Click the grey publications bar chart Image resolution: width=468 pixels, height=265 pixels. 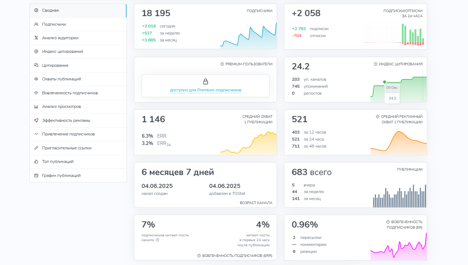pyautogui.click(x=400, y=196)
